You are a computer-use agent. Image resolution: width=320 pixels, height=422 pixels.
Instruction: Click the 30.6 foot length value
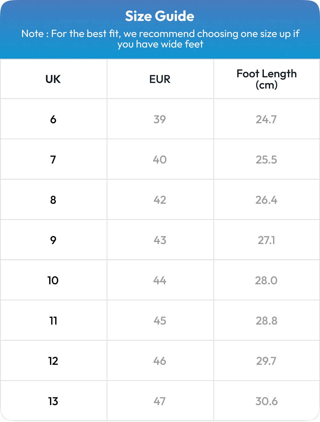tap(267, 401)
